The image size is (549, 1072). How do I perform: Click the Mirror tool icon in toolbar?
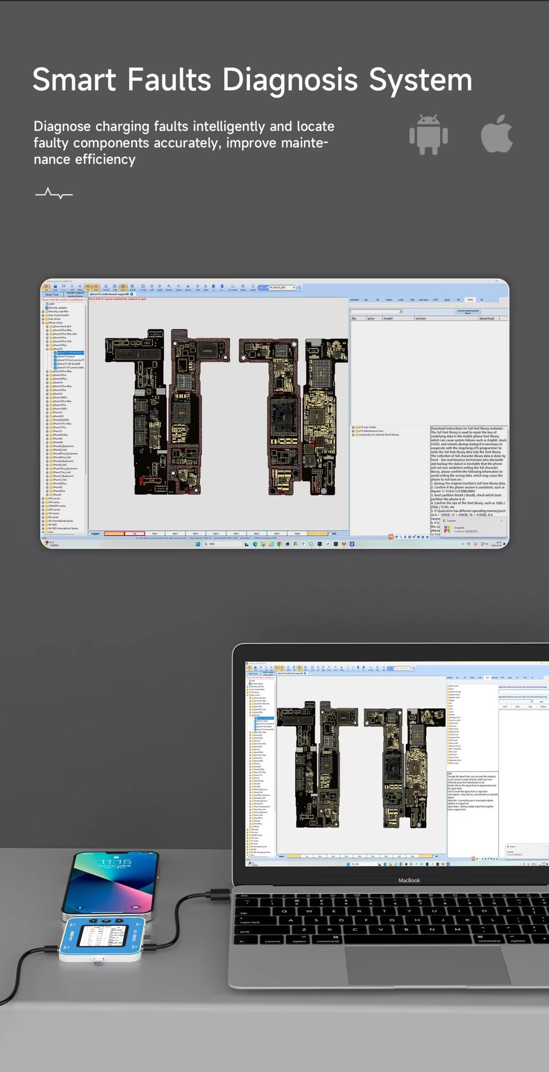(188, 287)
